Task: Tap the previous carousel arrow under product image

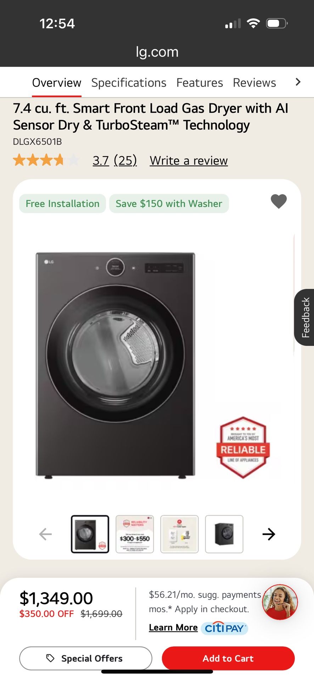Action: 45,534
